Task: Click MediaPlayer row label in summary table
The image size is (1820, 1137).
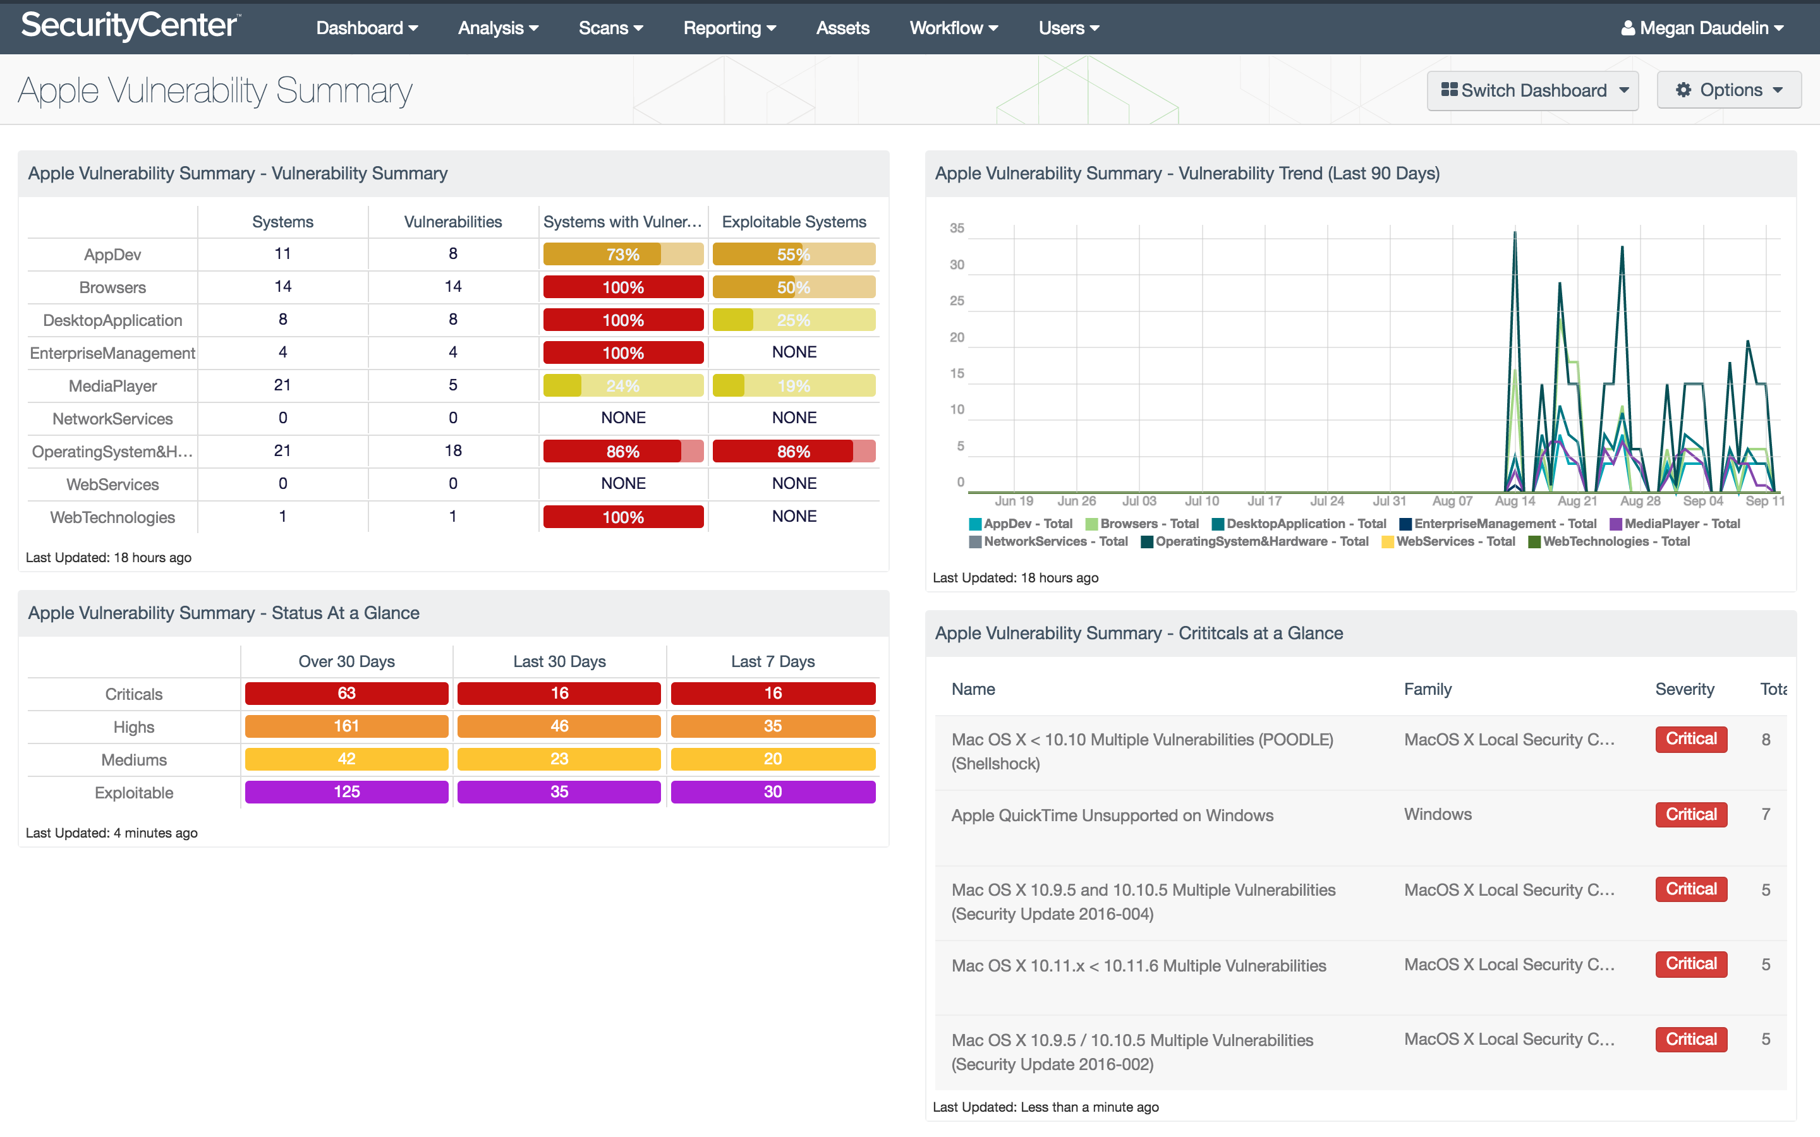Action: click(x=113, y=386)
